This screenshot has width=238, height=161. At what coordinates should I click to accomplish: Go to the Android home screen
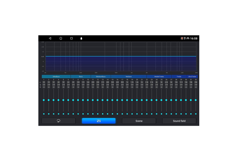coord(61,38)
